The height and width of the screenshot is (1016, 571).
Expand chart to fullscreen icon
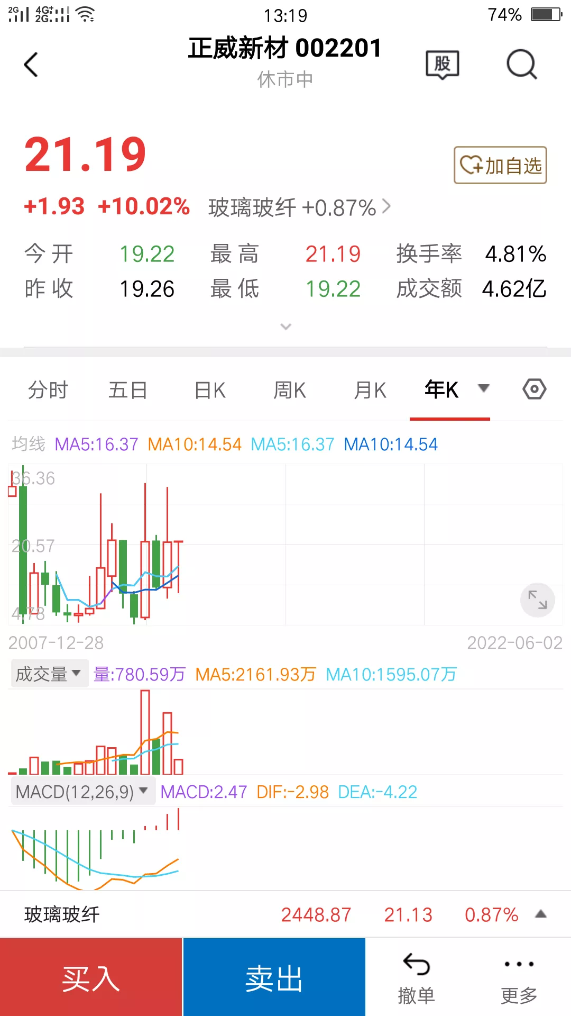coord(538,600)
